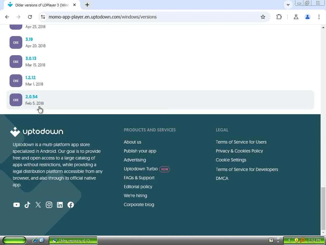Open the Advertising link
Viewport: 326px width, 245px height.
click(x=135, y=160)
